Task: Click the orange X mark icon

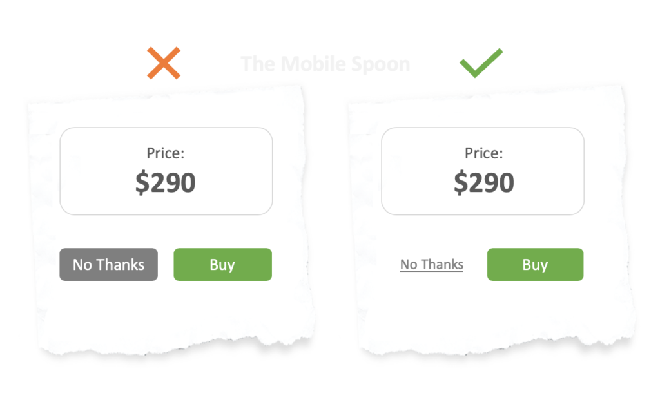Action: pos(164,63)
